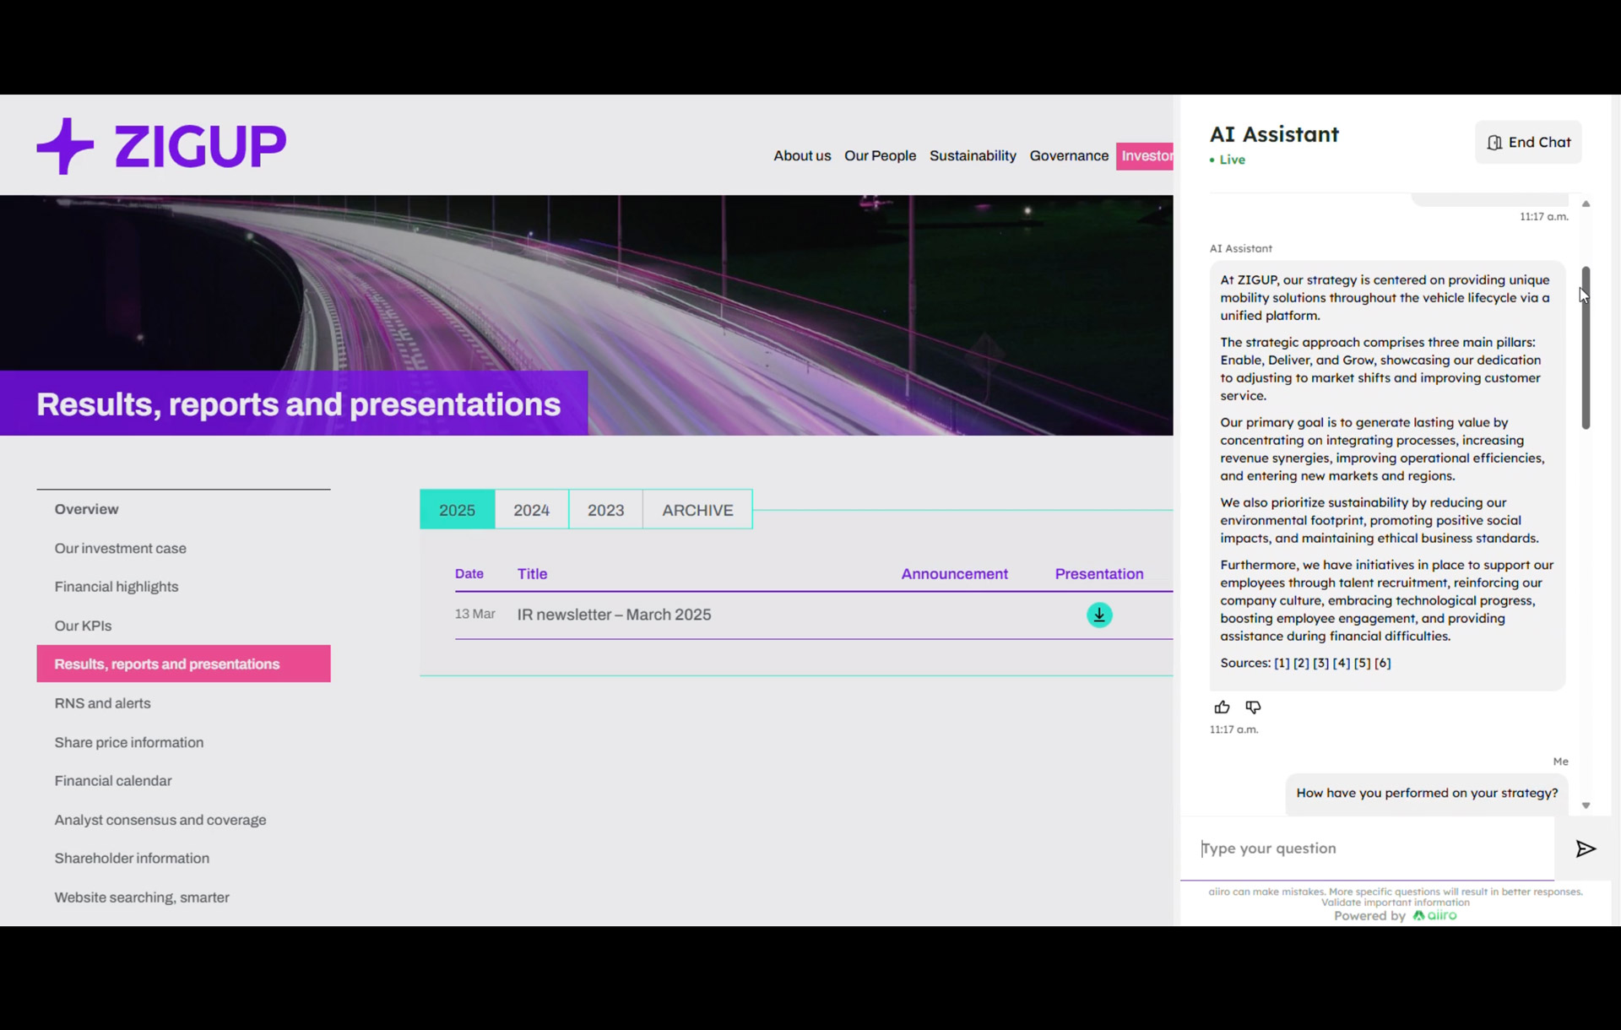Click the thumbs up feedback icon
The height and width of the screenshot is (1030, 1621).
click(x=1222, y=707)
